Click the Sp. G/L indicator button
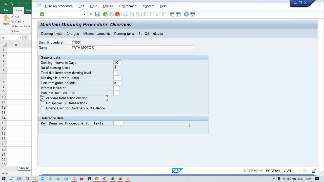 [151, 34]
